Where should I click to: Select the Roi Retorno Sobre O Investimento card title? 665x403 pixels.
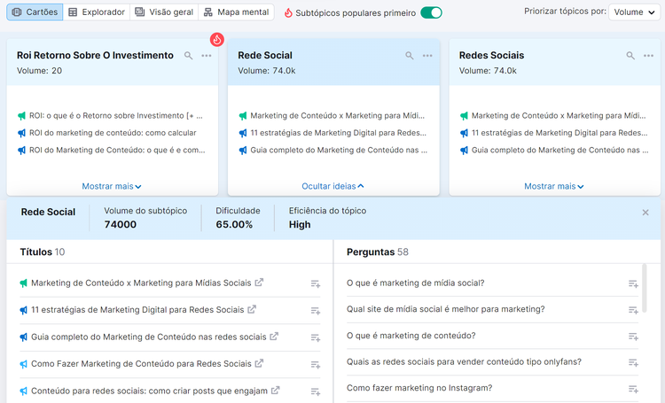[95, 56]
